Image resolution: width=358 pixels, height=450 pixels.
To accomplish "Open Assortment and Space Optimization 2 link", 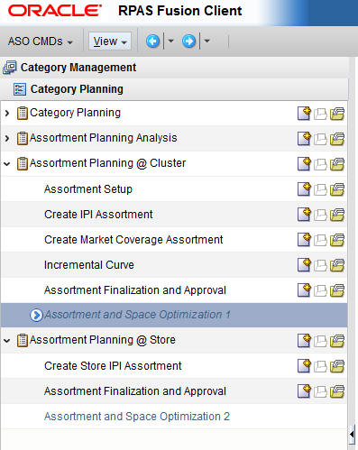I will click(137, 417).
